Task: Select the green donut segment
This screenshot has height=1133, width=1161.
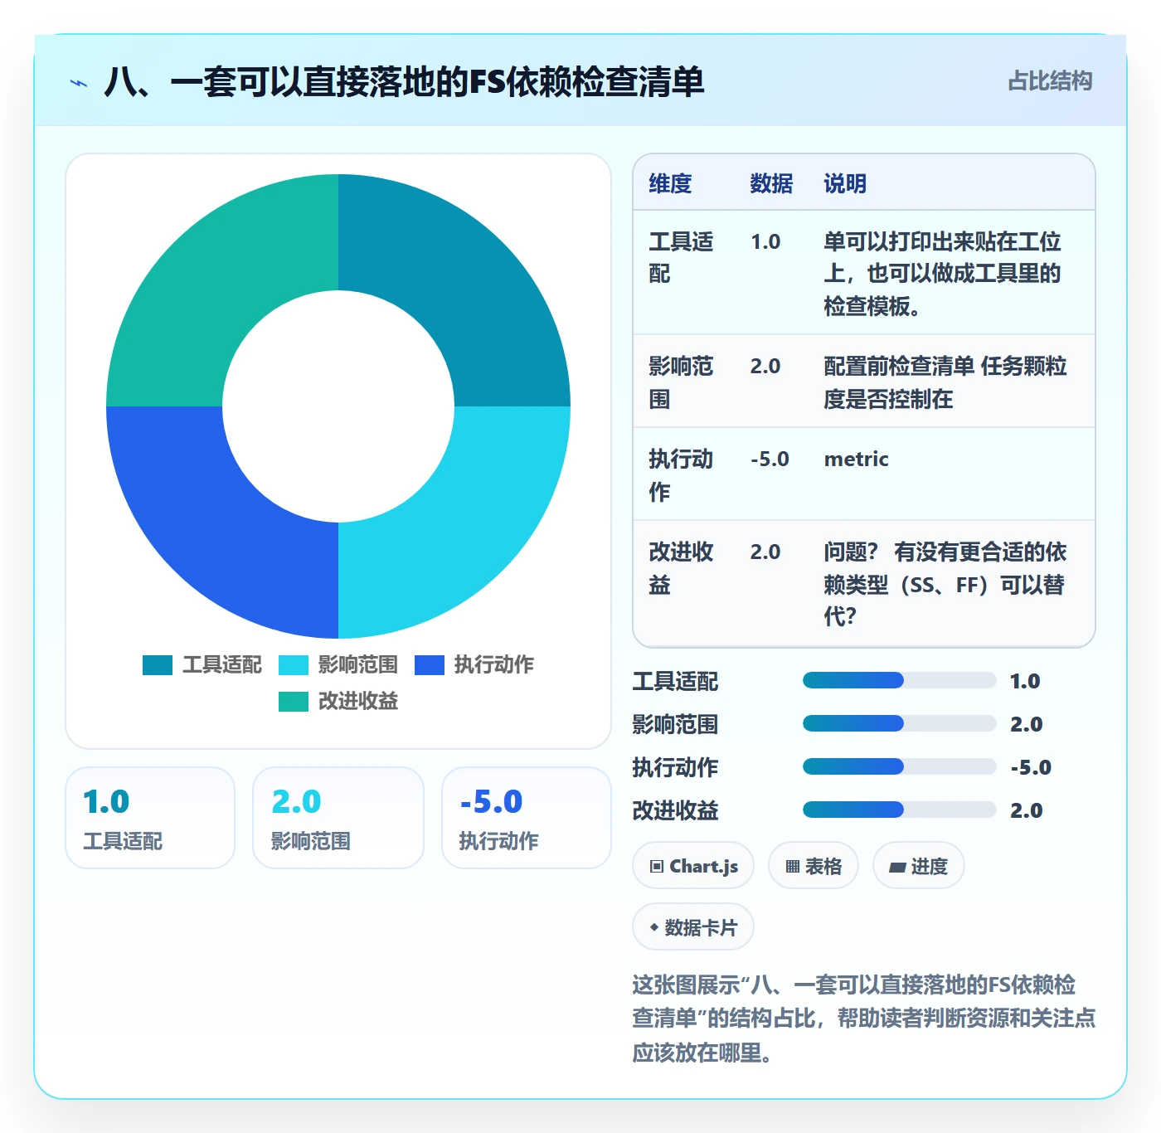Action: pyautogui.click(x=216, y=284)
